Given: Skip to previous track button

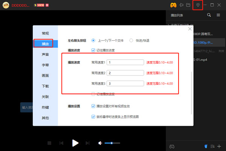Looking at the screenshot, I should pyautogui.click(x=61, y=143).
